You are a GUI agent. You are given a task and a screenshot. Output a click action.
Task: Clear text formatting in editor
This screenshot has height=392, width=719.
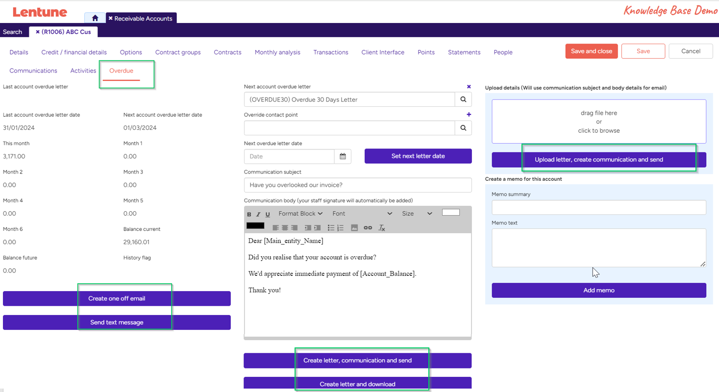[x=382, y=228]
